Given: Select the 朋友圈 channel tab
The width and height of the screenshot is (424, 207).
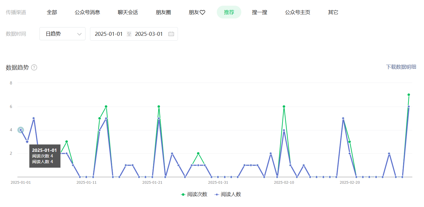Looking at the screenshot, I should (164, 12).
